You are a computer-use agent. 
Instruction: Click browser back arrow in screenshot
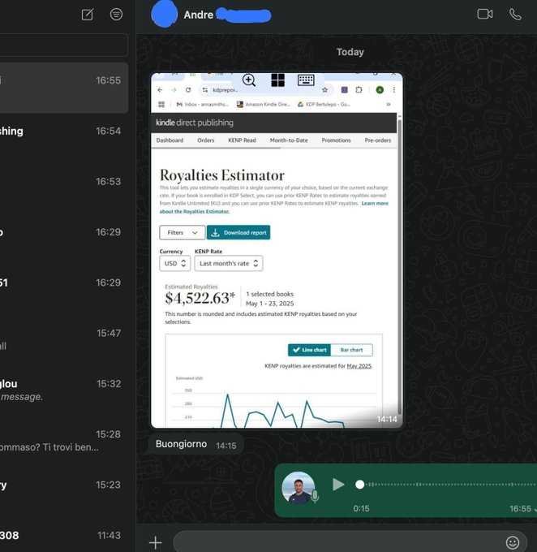coord(160,90)
